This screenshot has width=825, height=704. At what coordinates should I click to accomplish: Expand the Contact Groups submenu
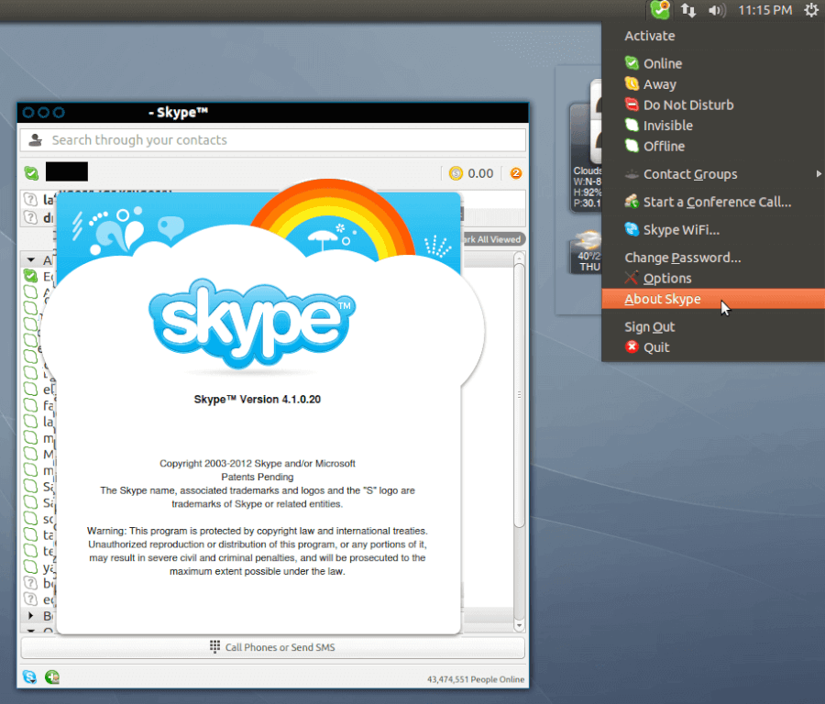713,174
